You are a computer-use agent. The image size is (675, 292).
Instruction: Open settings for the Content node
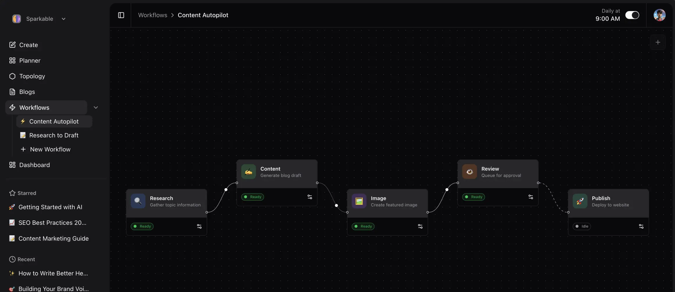(310, 197)
